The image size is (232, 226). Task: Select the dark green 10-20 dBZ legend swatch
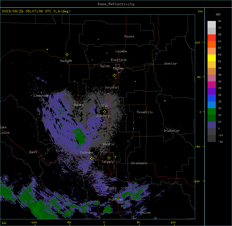pos(212,118)
